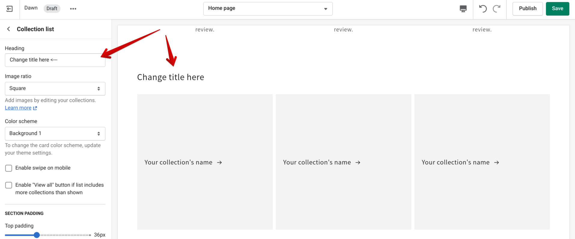The image size is (575, 239).
Task: Open the Learn more link
Action: point(18,108)
